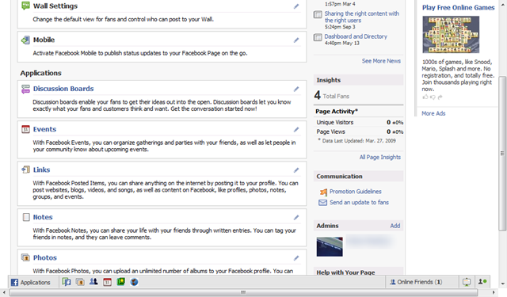Click the pencil icon for Mobile
The height and width of the screenshot is (297, 507).
click(x=296, y=40)
